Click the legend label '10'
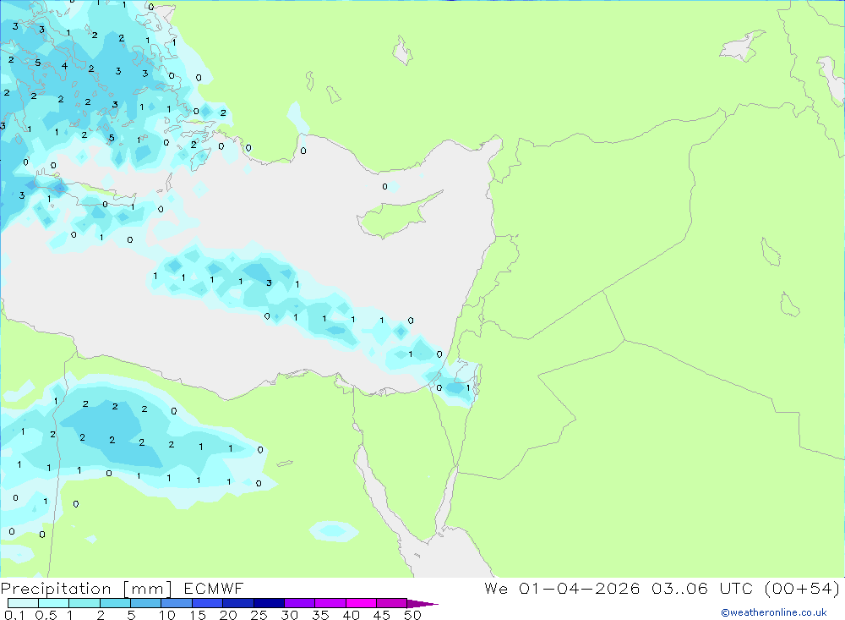 [x=166, y=615]
